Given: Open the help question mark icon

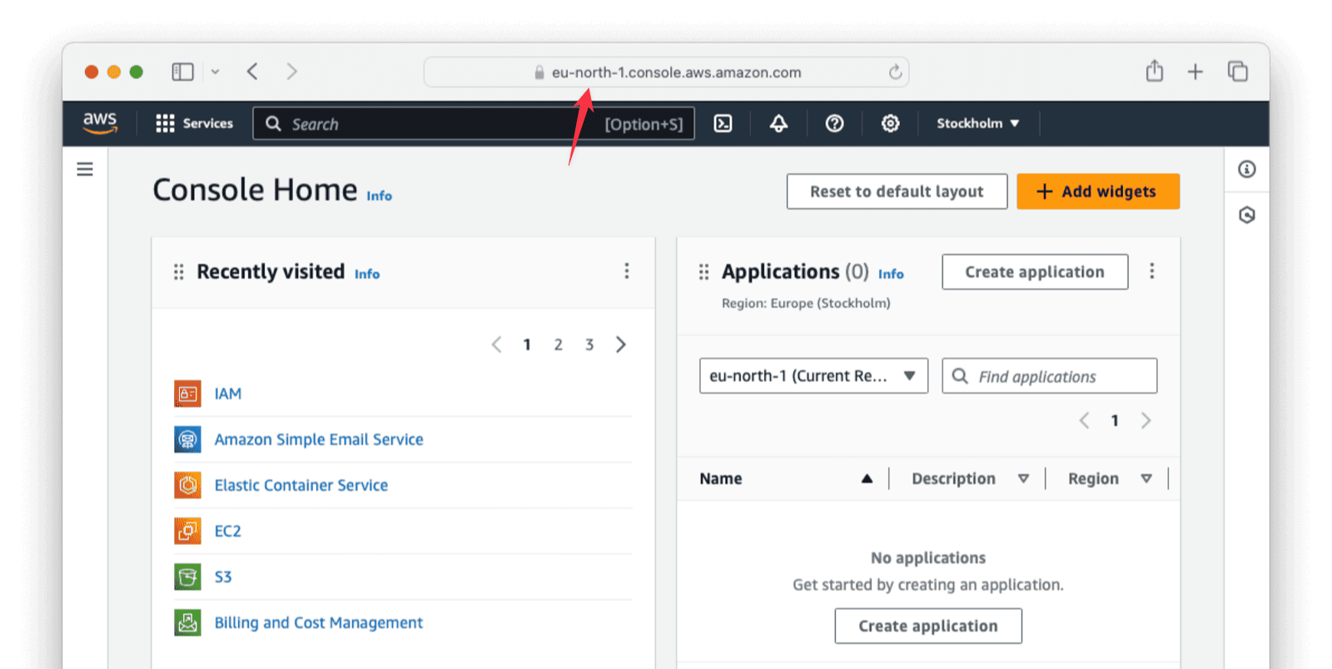Looking at the screenshot, I should point(834,123).
